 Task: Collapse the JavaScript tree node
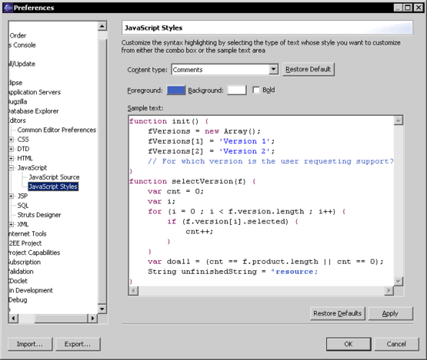12,167
